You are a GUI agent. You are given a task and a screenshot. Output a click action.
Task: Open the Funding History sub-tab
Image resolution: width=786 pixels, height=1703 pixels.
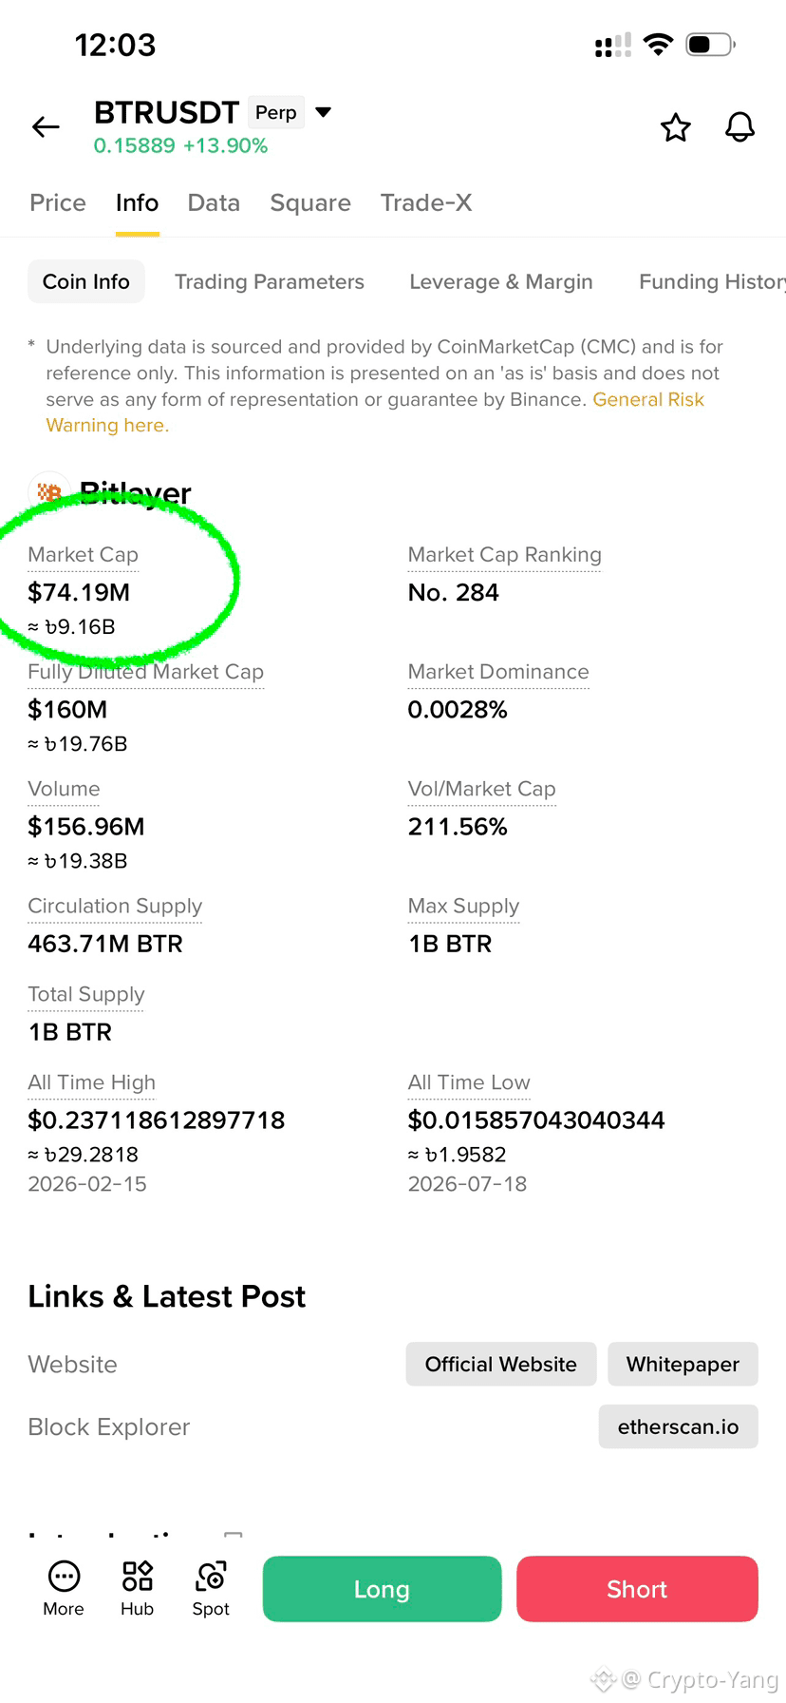712,281
